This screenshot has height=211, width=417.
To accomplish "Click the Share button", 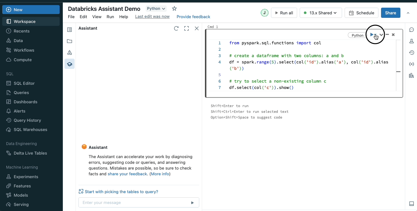I will coord(391,13).
